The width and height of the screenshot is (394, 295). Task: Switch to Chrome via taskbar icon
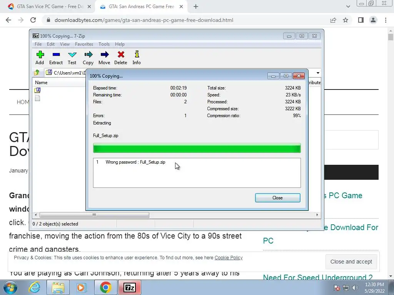105,287
